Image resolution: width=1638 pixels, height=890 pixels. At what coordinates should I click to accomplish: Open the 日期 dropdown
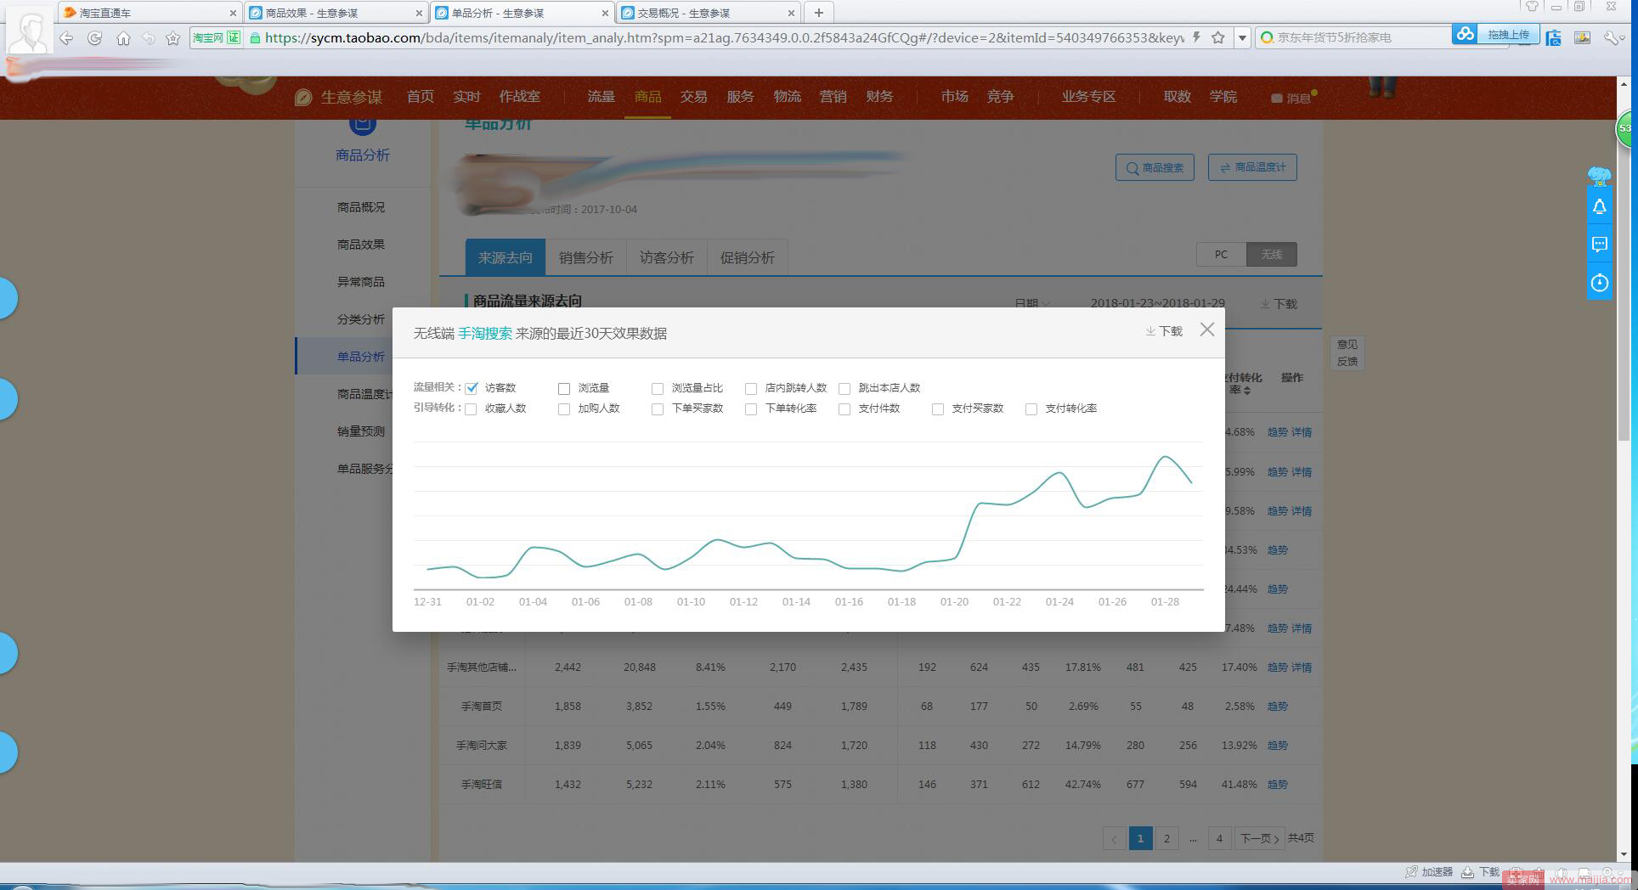coord(1032,303)
